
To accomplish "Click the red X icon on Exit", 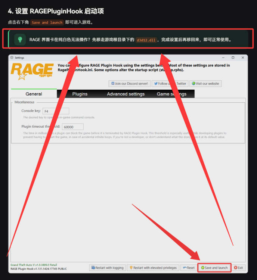I will (x=236, y=268).
